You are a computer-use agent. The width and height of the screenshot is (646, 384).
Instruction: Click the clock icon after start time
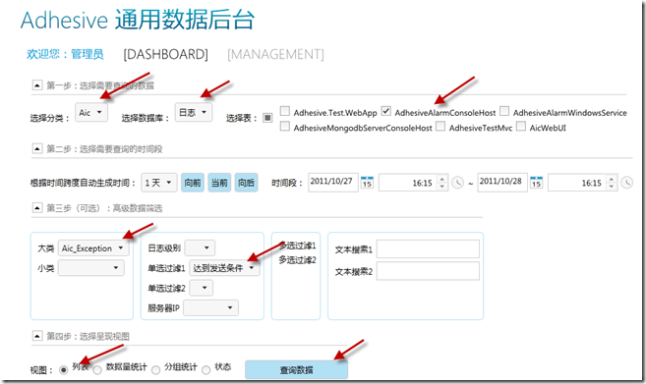[x=458, y=183]
